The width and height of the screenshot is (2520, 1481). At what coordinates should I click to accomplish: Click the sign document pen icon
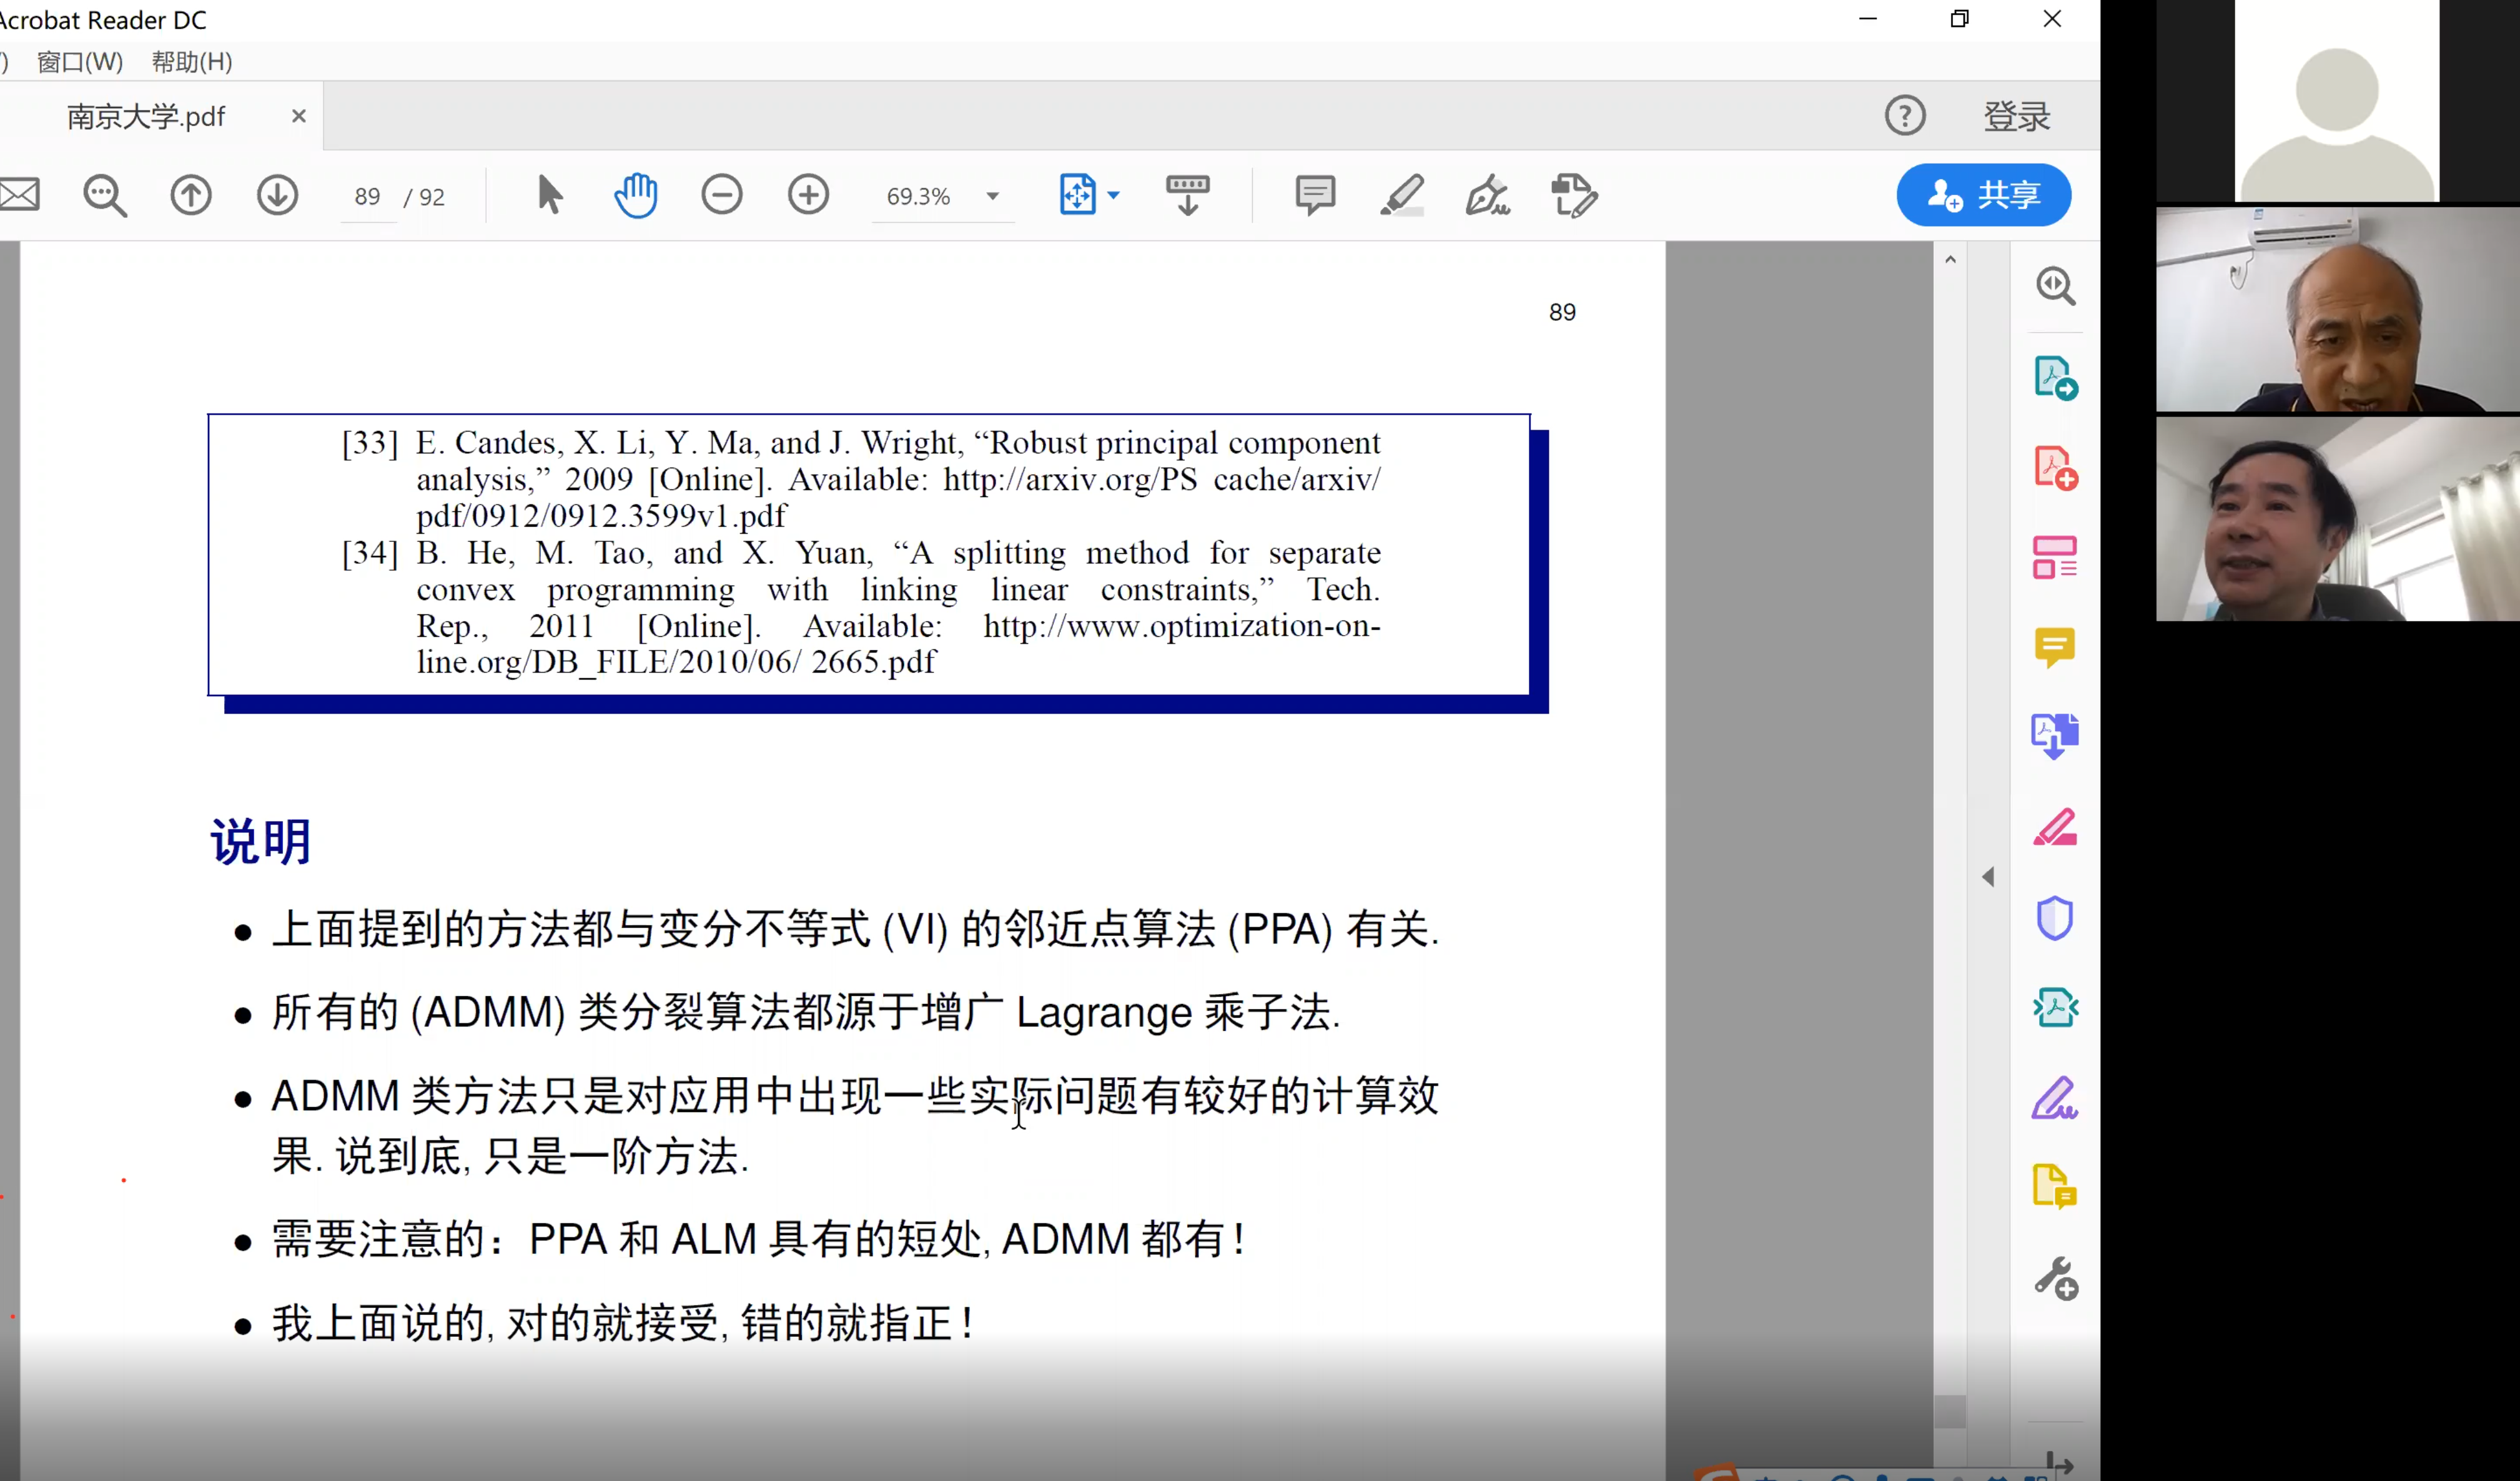(x=1487, y=195)
